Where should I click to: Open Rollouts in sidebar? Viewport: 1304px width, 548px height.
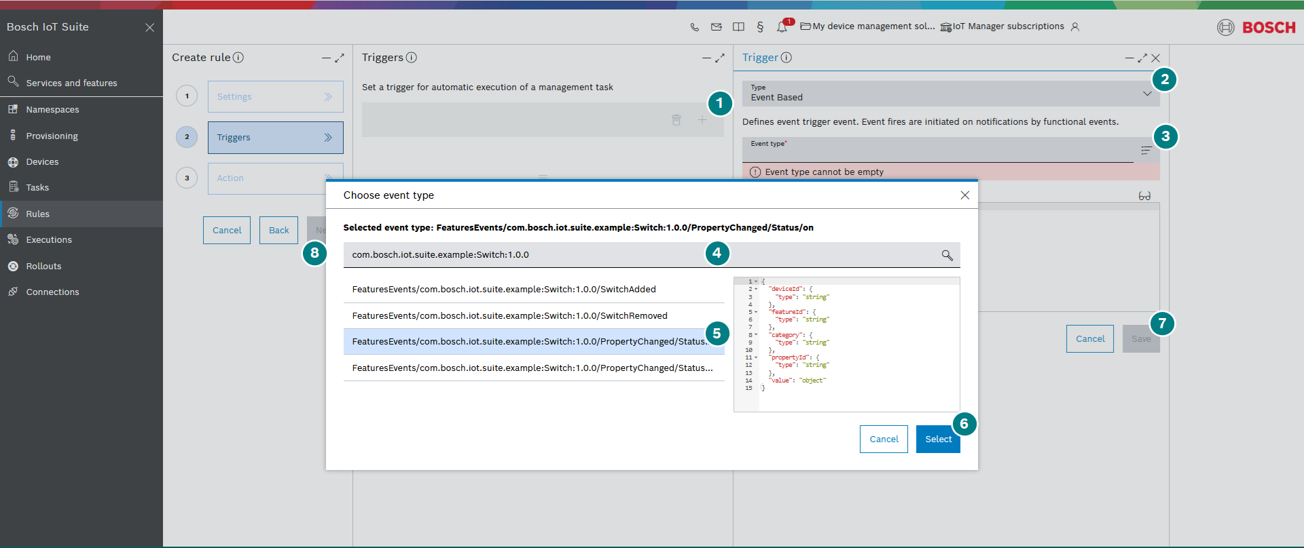coord(81,266)
